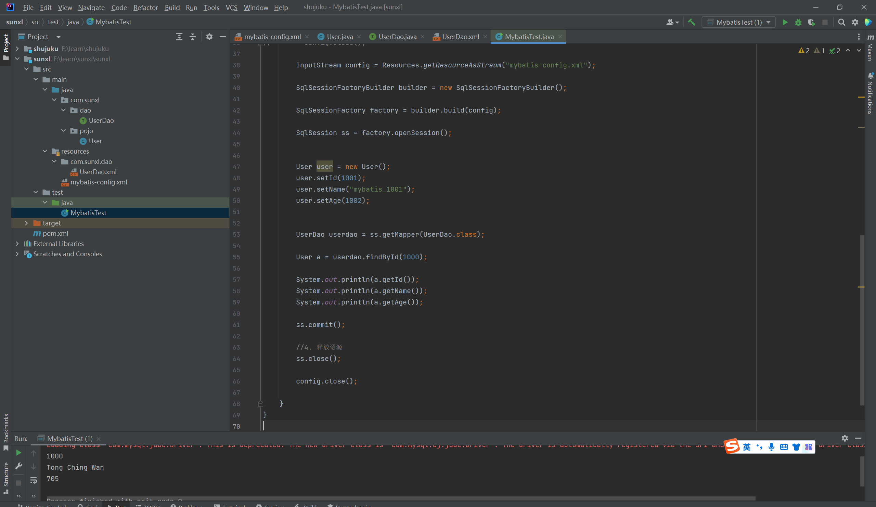Open the Refactor menu

coord(145,7)
